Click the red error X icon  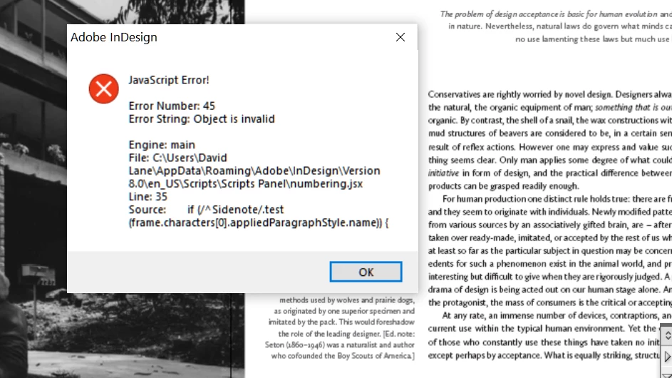[104, 89]
